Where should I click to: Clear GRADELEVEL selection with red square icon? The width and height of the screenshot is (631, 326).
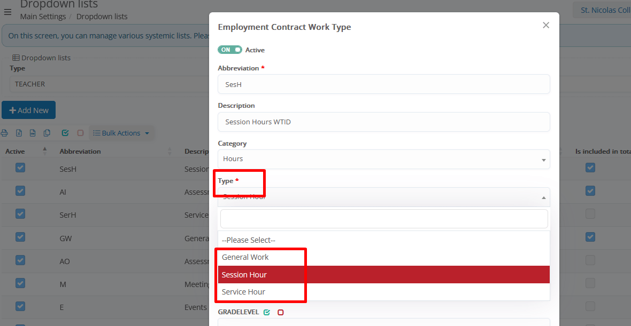click(280, 312)
